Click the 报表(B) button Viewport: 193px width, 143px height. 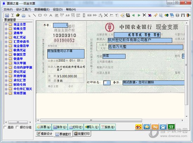pos(108,127)
